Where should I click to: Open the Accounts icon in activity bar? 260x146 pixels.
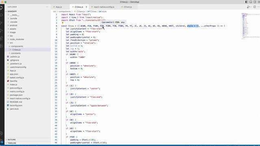[1, 133]
